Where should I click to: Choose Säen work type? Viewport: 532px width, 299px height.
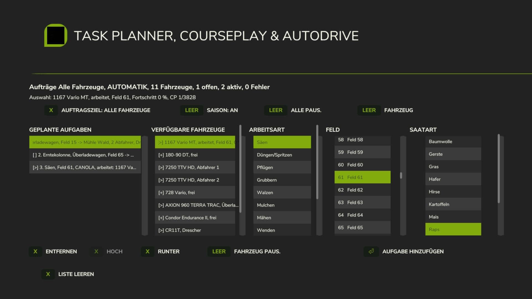point(282,142)
